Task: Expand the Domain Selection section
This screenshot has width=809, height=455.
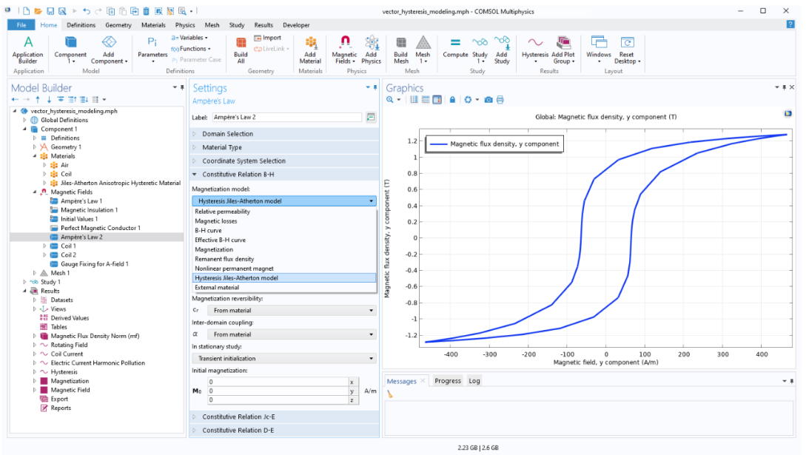Action: tap(284, 134)
